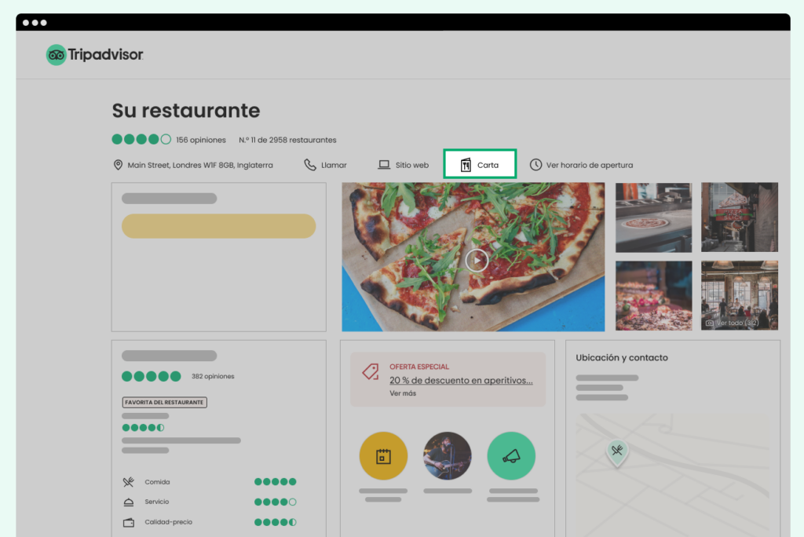
Task: Click the 382 opiniones text
Action: [x=213, y=376]
